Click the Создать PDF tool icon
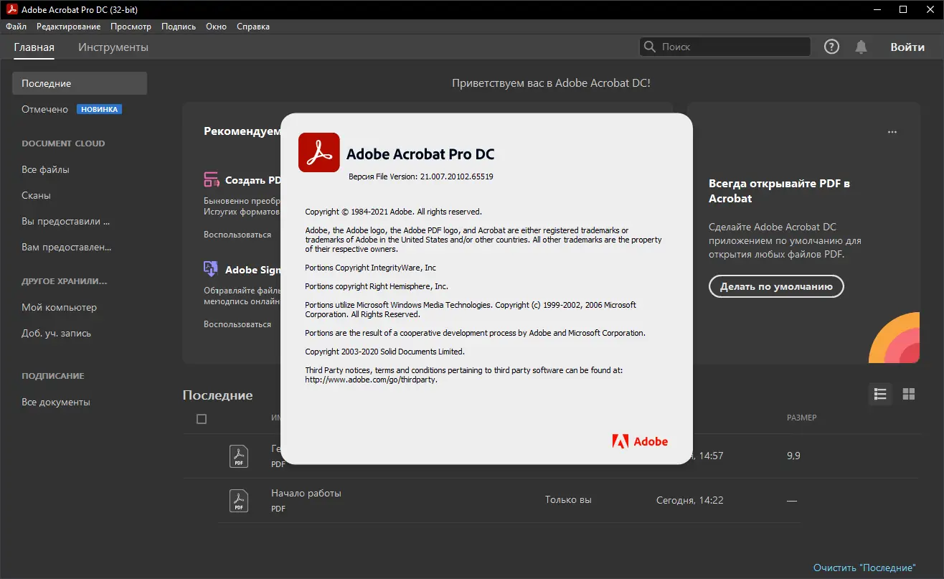944x579 pixels. click(x=212, y=179)
